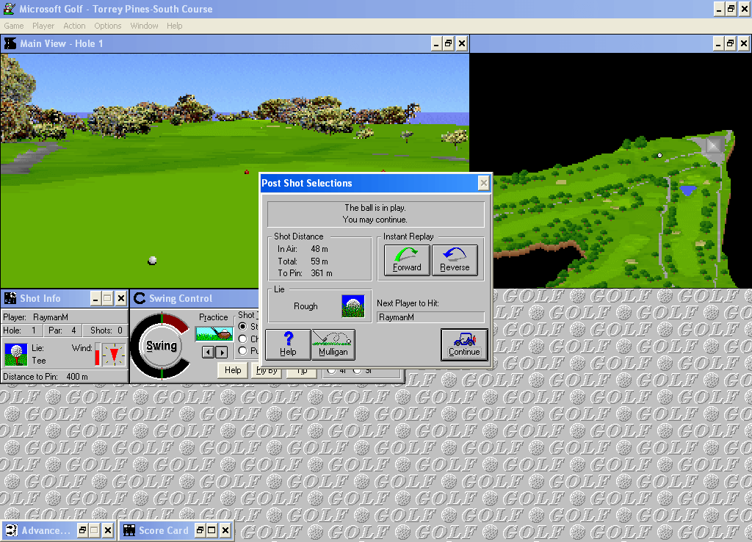The image size is (752, 542).
Task: Select the Putt shot type radio button
Action: click(242, 350)
